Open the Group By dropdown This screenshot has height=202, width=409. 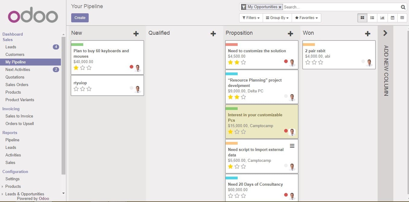pos(277,18)
